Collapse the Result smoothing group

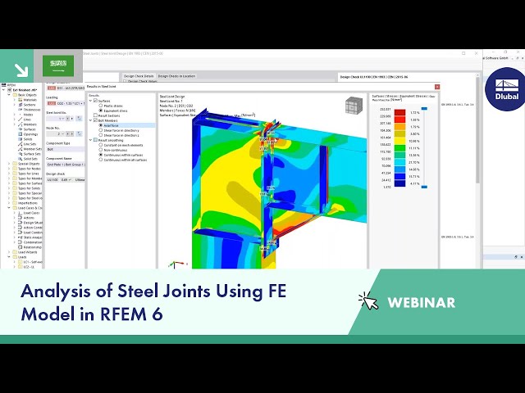[91, 140]
